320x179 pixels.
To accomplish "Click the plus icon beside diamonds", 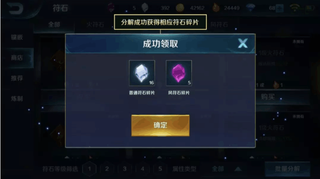I will (279, 8).
